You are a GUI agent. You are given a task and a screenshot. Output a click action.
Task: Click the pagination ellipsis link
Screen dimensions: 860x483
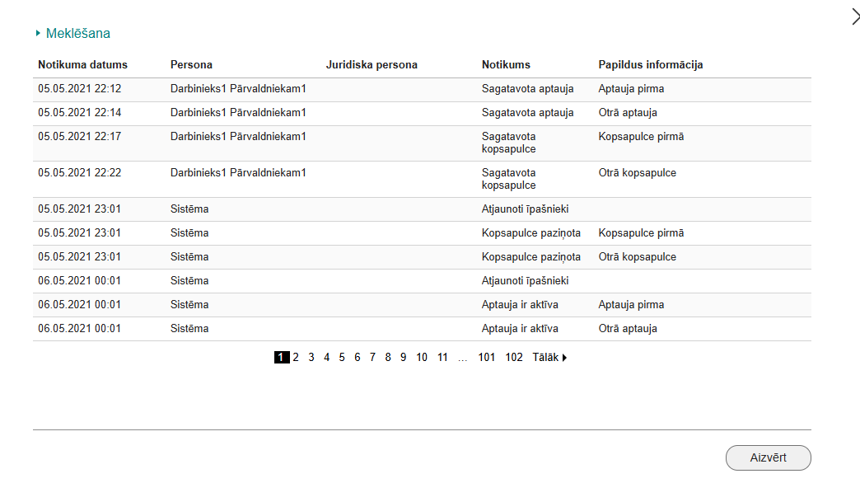(x=462, y=358)
